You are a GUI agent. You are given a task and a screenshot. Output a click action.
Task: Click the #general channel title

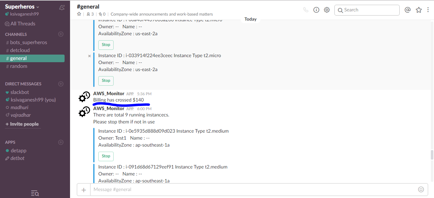click(88, 7)
